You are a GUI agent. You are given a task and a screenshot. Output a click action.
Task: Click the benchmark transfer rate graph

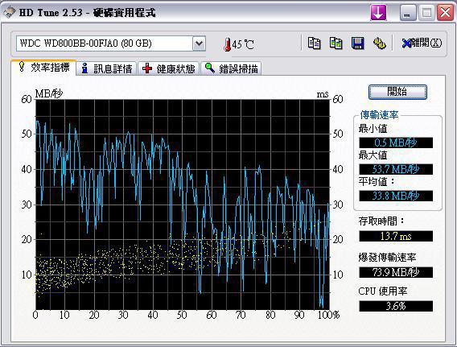(183, 204)
